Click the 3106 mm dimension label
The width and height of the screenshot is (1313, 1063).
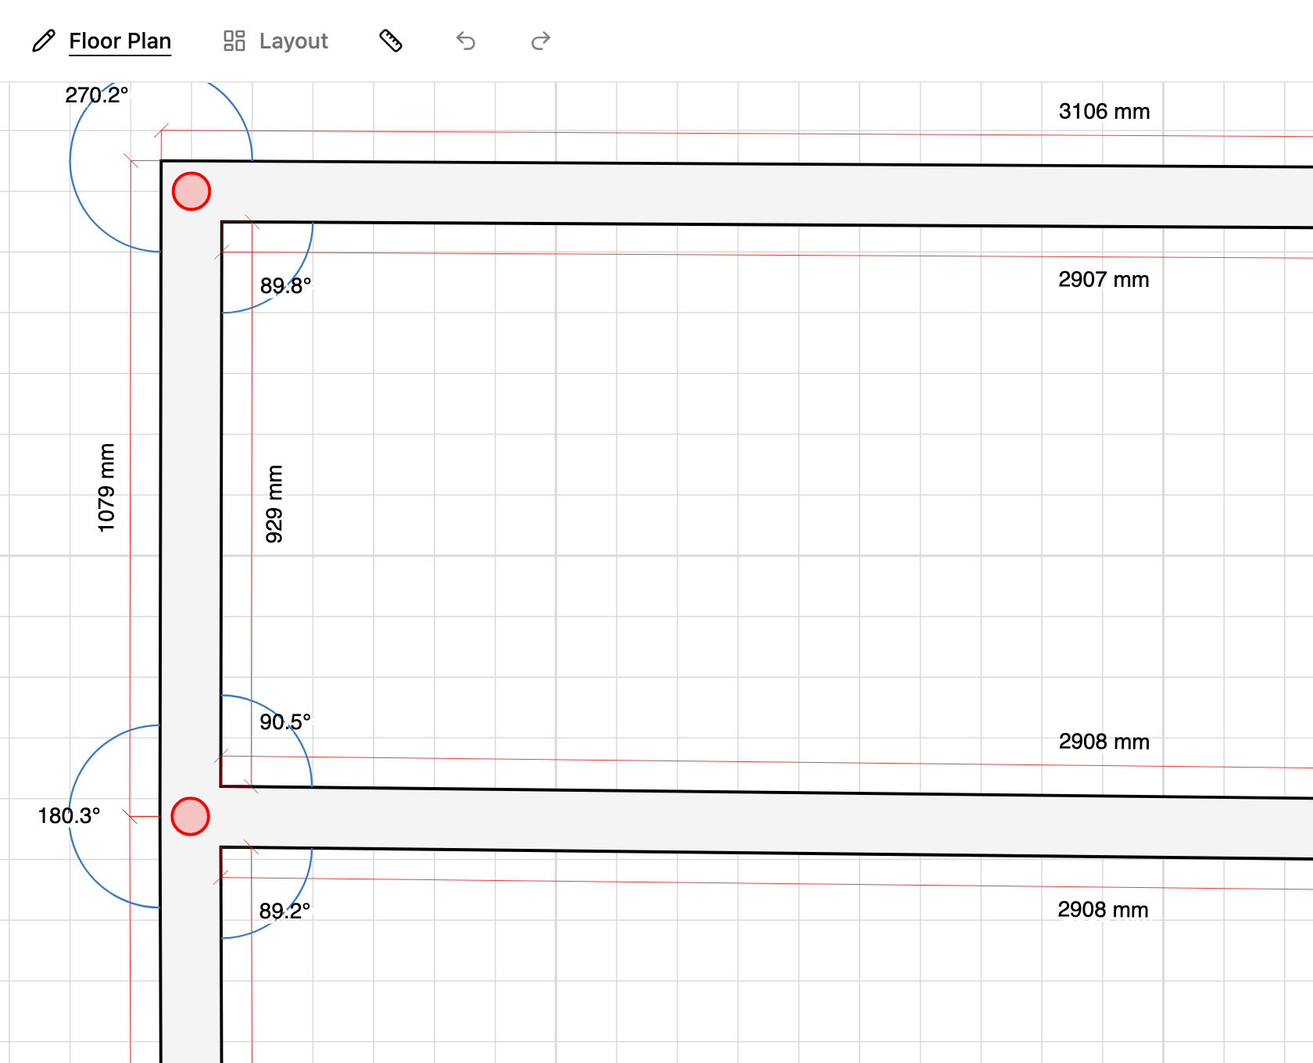1104,111
